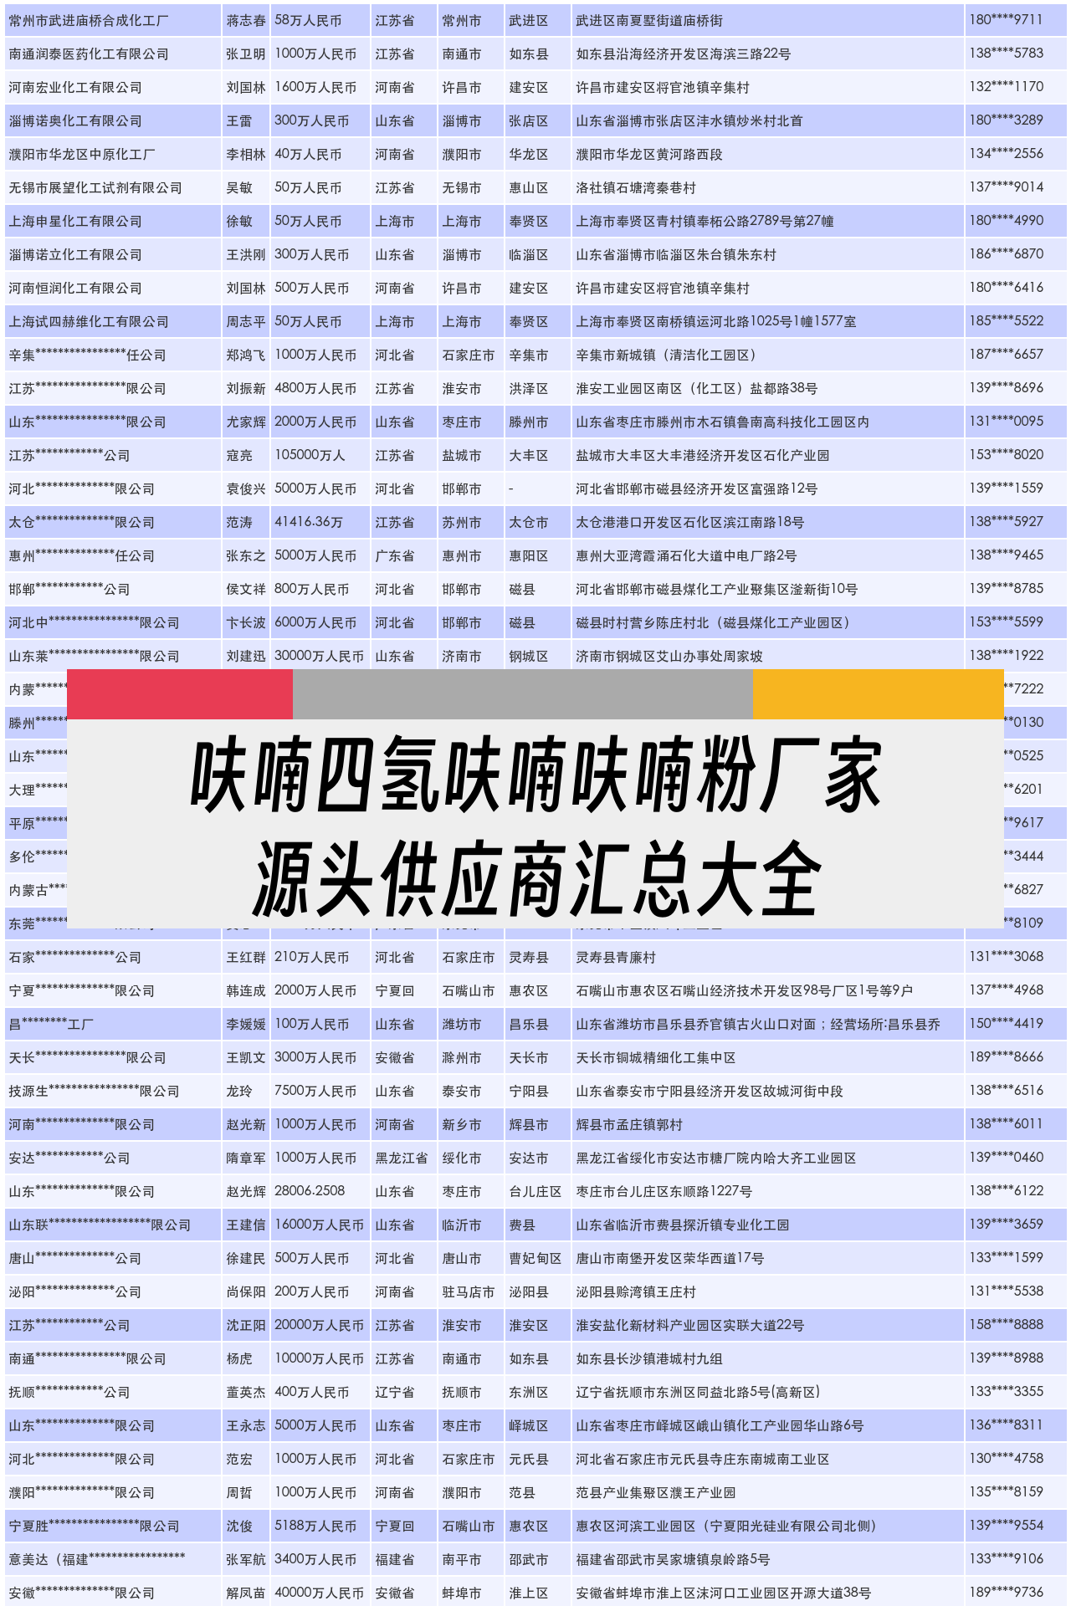The image size is (1071, 1606).
Task: Select capital 5188万人民币
Action: click(x=315, y=1526)
